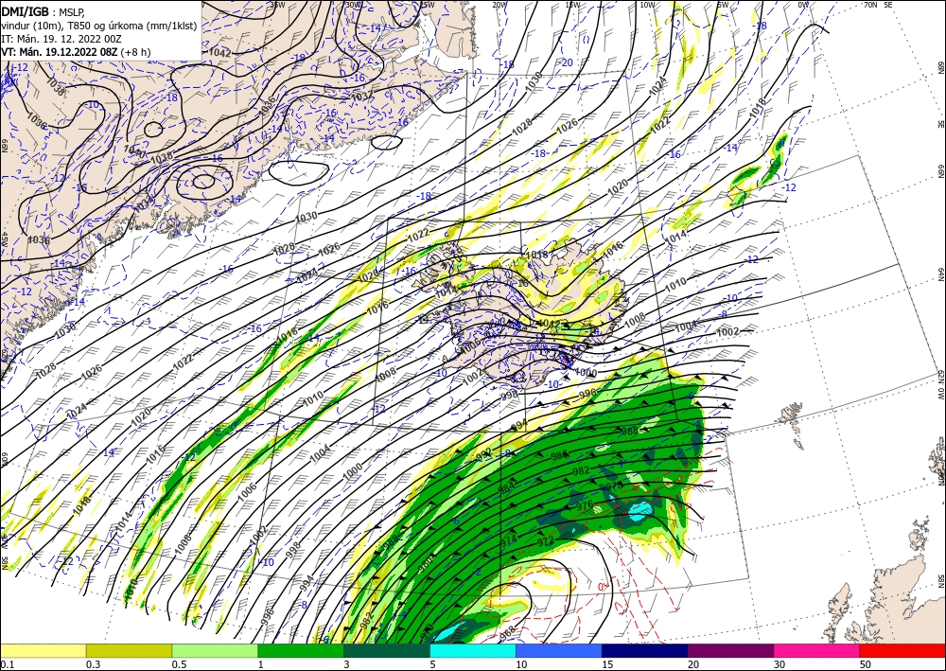The image size is (946, 671).
Task: Click the pale yellow 0.1–0.3 legend swatch
Action: coord(43,650)
